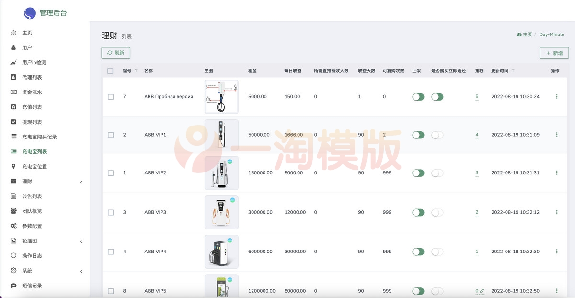Viewport: 575px width, 298px height.
Task: Sort by 编号 column arrow
Action: pyautogui.click(x=136, y=70)
